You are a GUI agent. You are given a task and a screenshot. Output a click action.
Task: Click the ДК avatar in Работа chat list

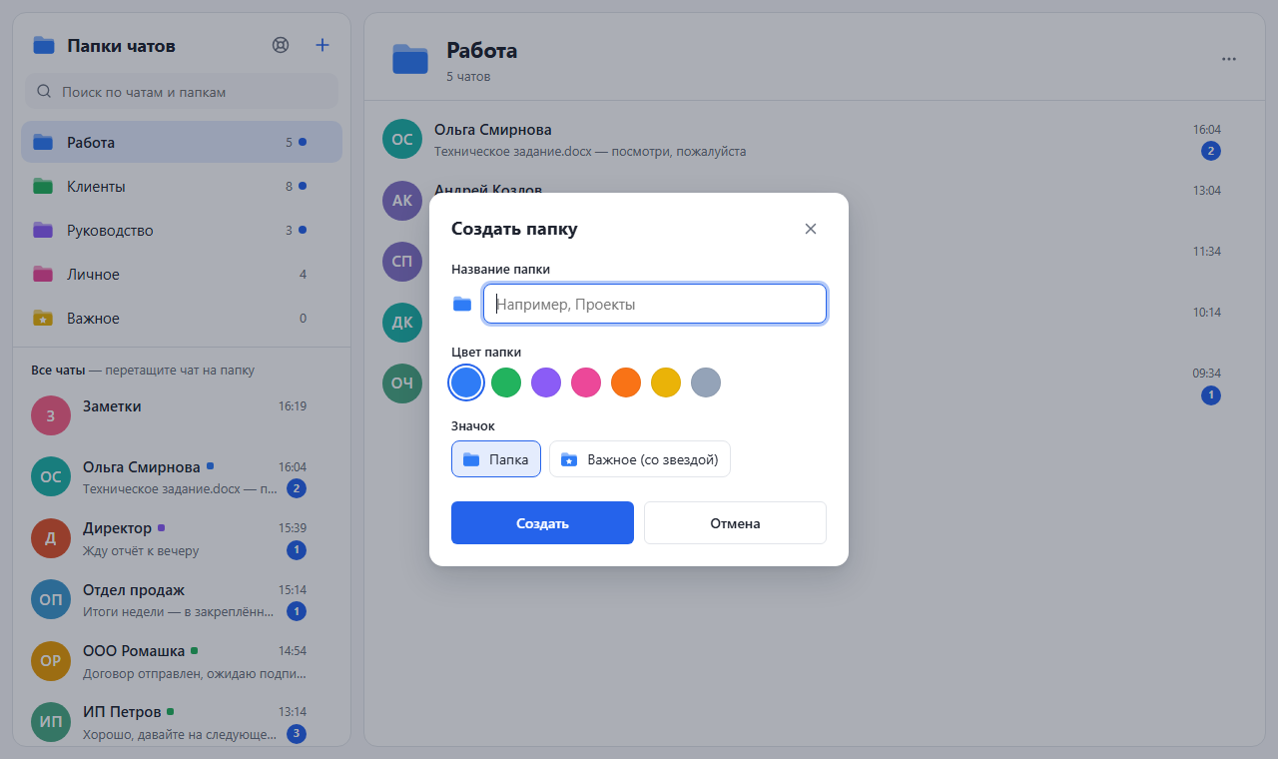point(402,323)
